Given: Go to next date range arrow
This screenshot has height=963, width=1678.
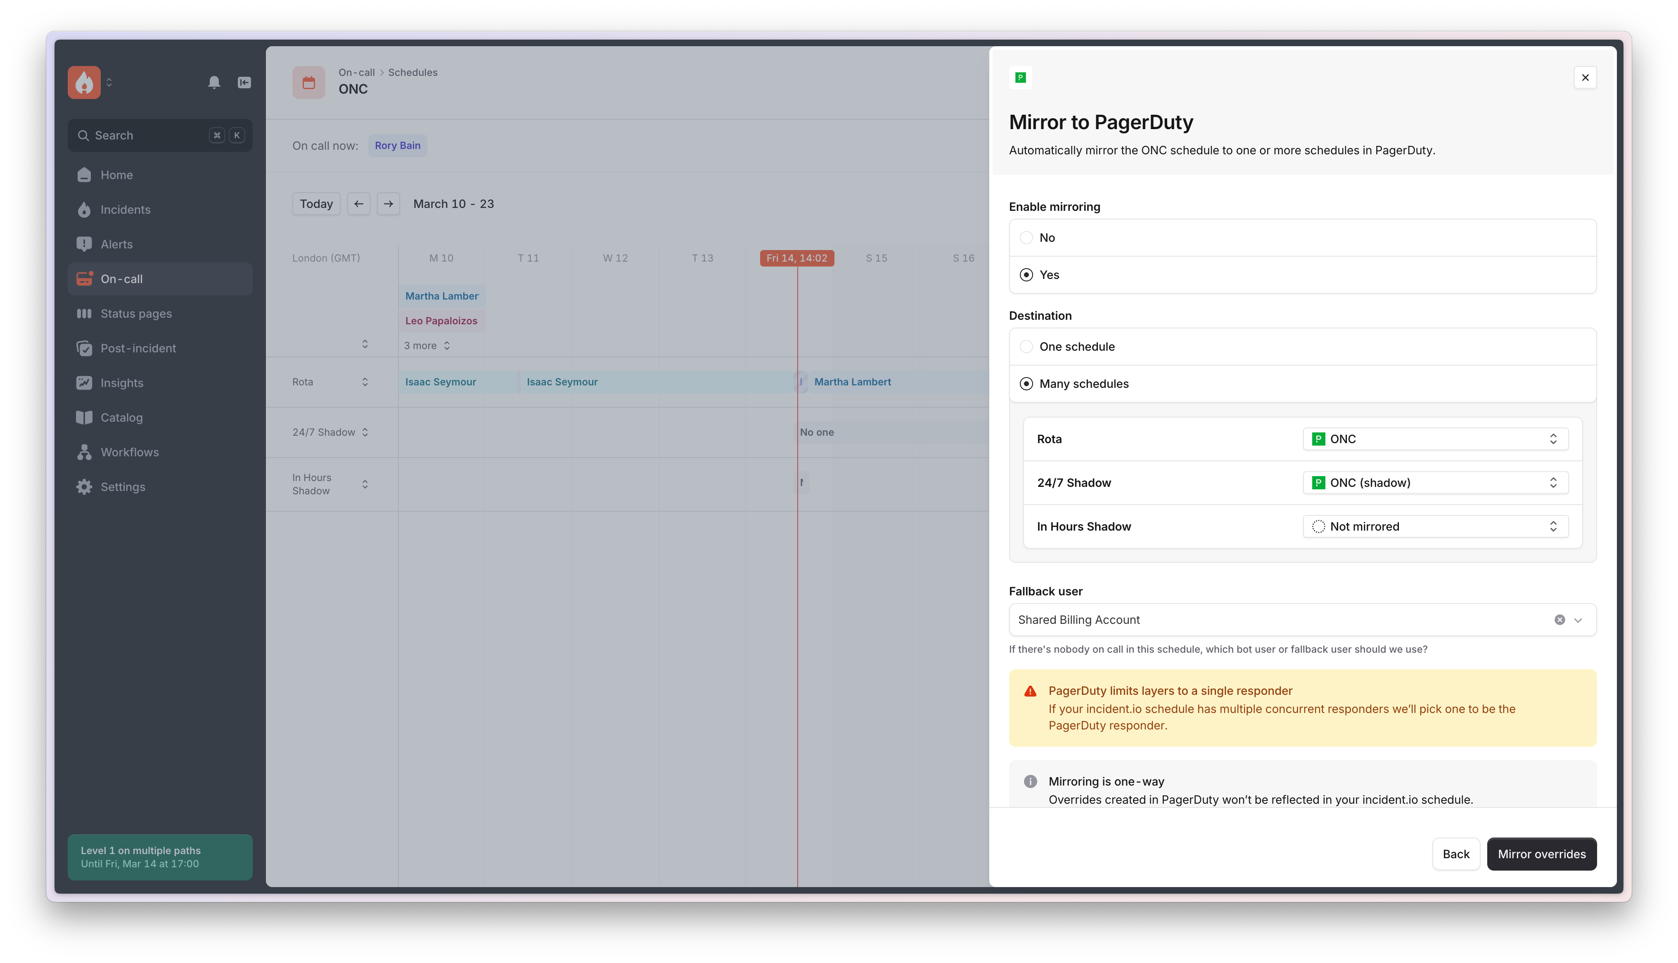Looking at the screenshot, I should [x=389, y=204].
